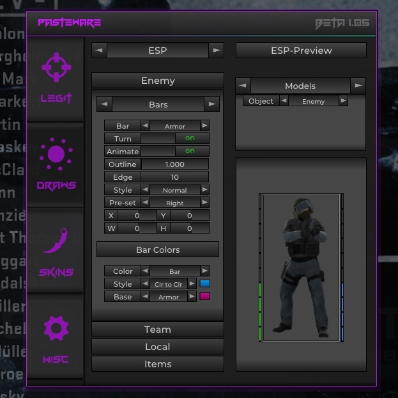The width and height of the screenshot is (398, 398).
Task: Expand the Items section
Action: click(x=157, y=364)
